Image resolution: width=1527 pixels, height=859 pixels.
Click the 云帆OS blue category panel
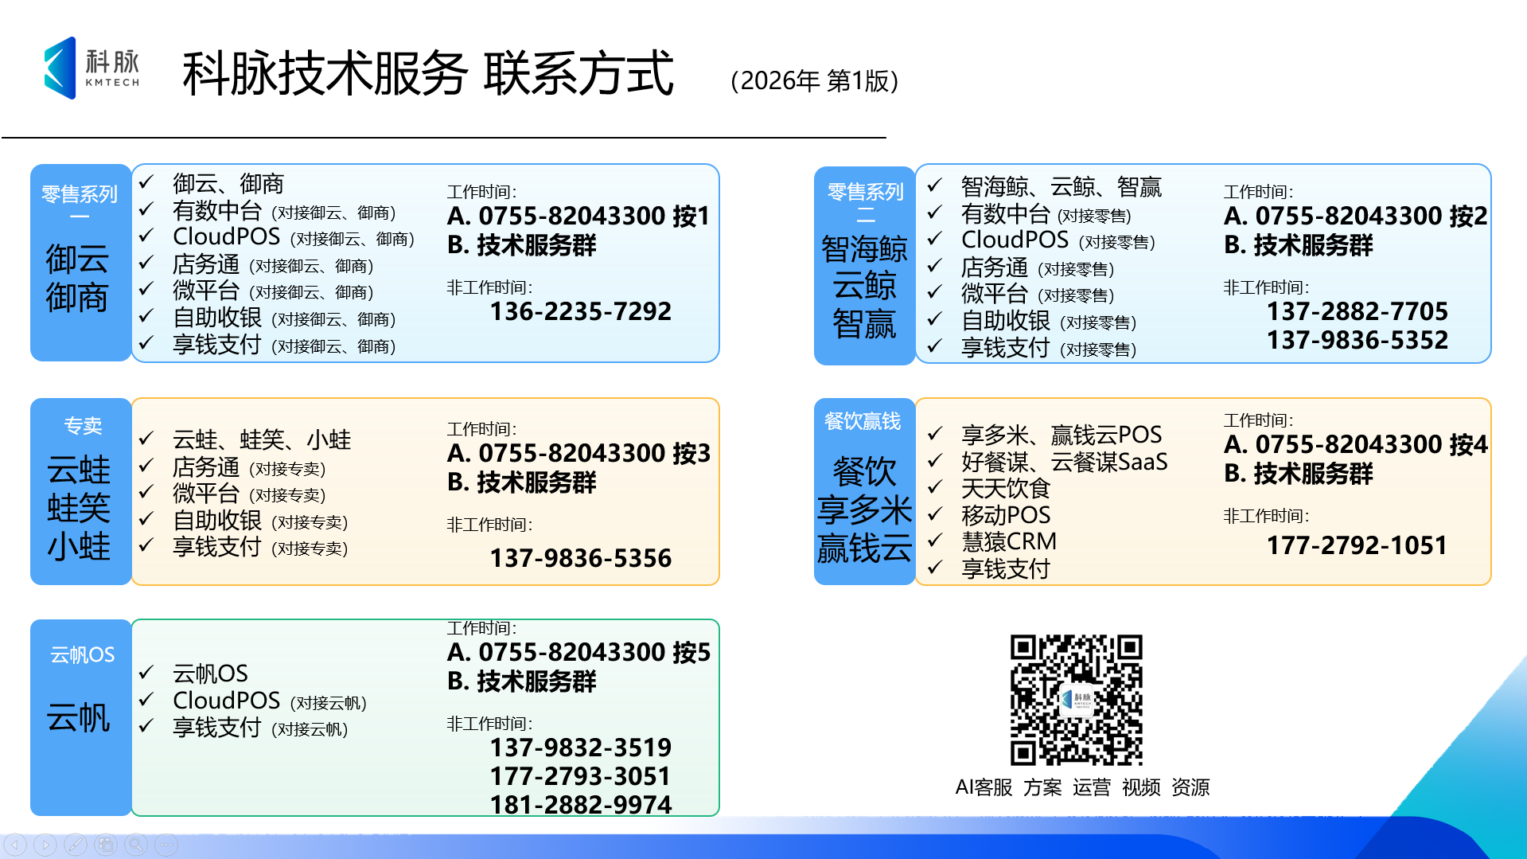(80, 716)
